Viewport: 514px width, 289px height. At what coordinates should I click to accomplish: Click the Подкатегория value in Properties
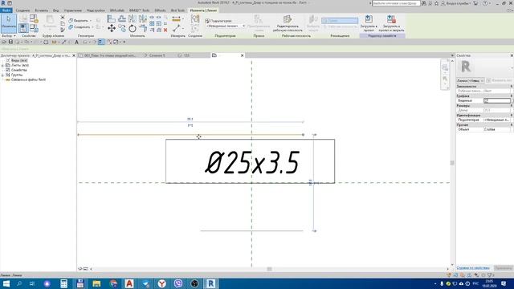(x=497, y=120)
